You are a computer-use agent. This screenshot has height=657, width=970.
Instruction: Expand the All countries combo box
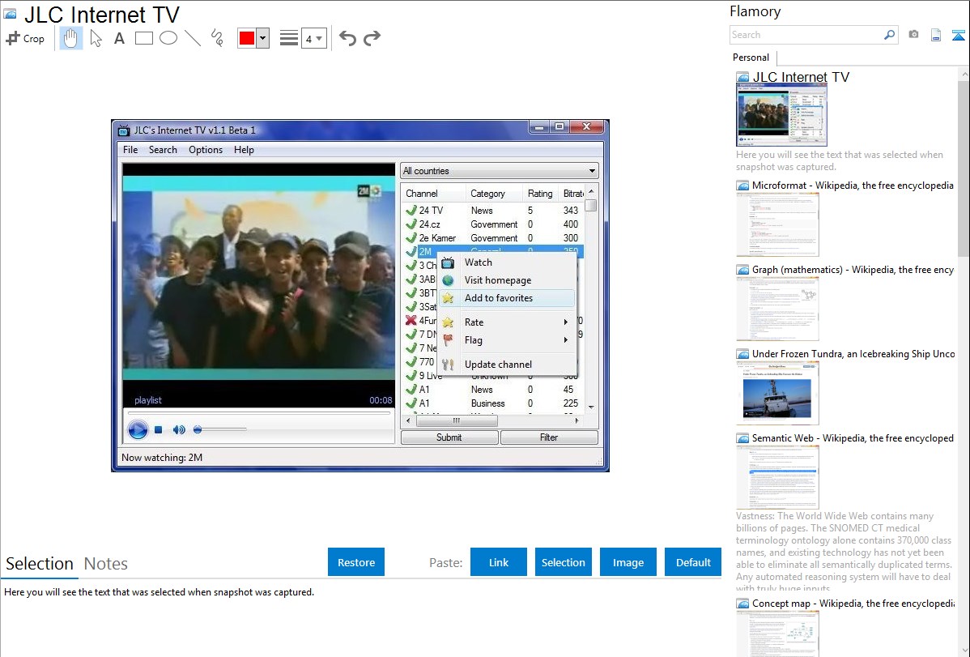(x=500, y=171)
